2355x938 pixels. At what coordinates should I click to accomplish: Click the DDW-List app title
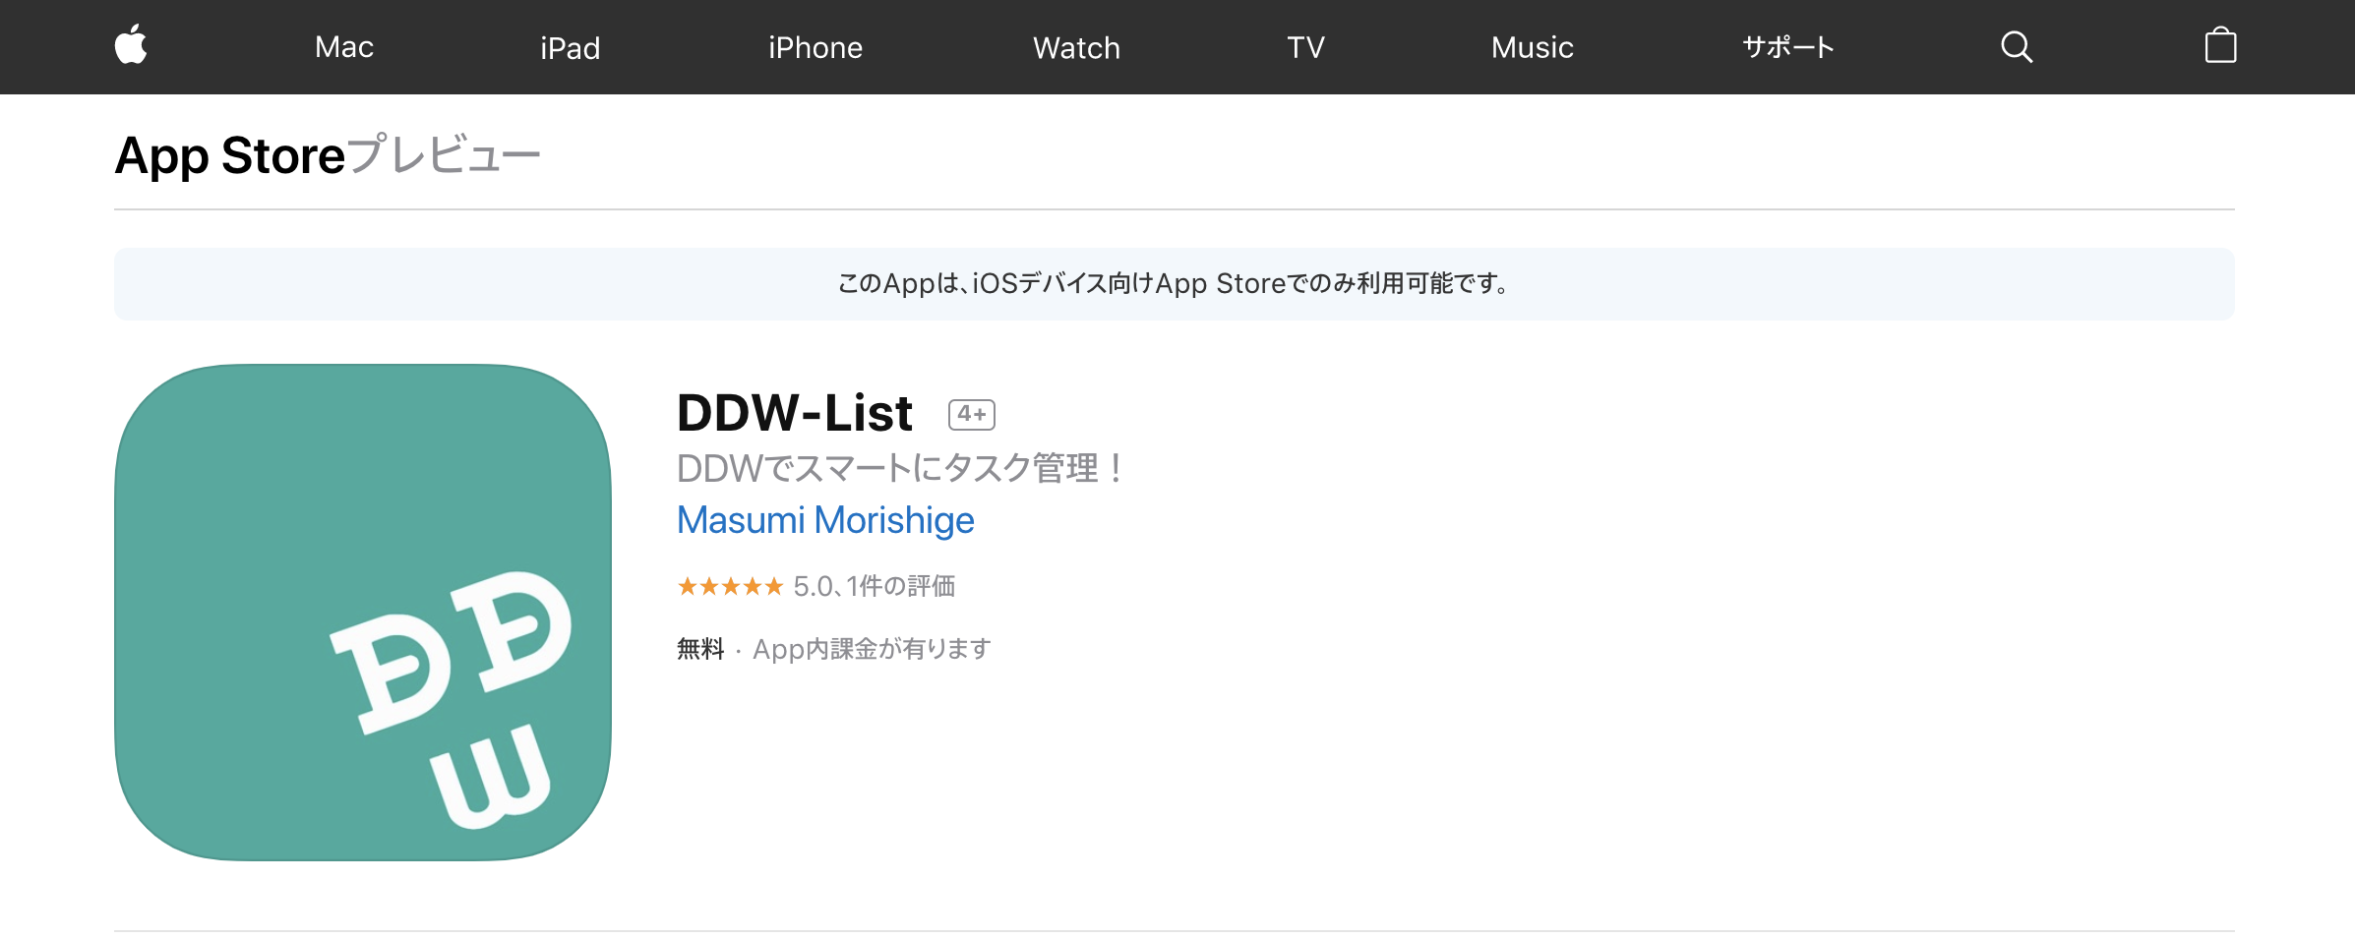click(x=795, y=413)
